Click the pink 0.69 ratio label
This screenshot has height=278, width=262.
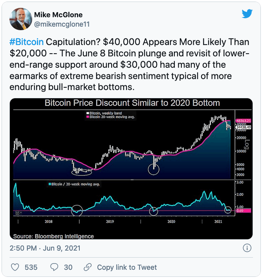click(x=243, y=211)
